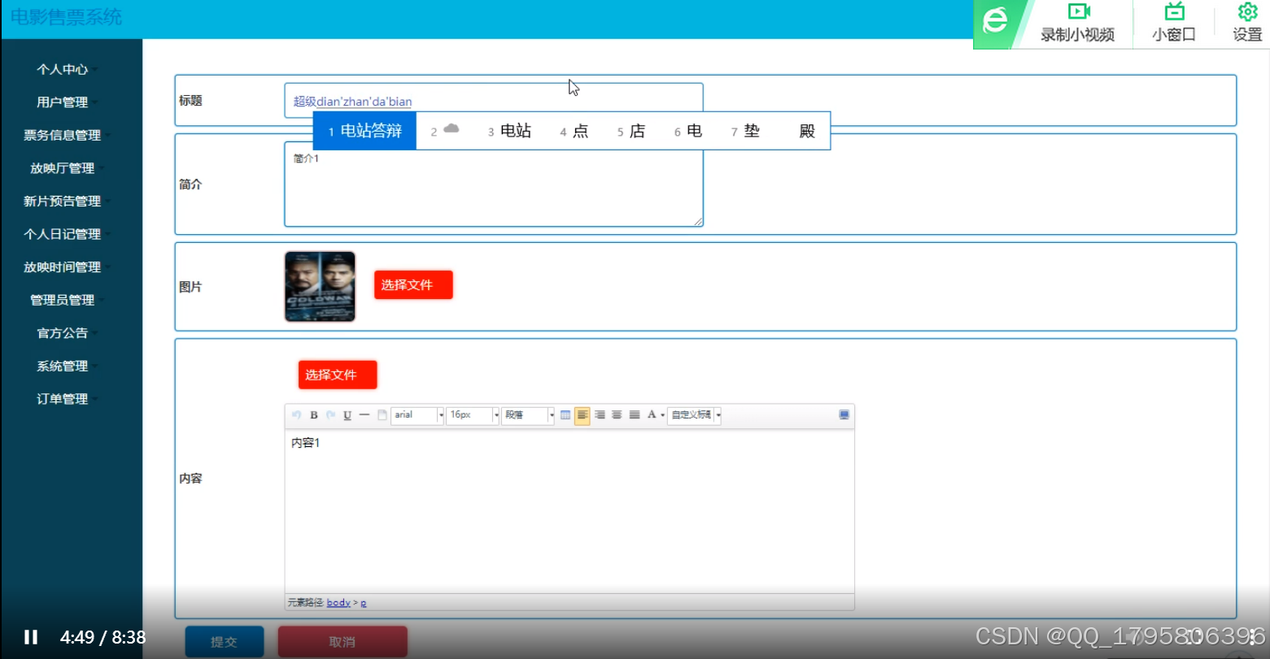This screenshot has height=659, width=1270.
Task: Insert a horizontal line in the editor
Action: (364, 415)
